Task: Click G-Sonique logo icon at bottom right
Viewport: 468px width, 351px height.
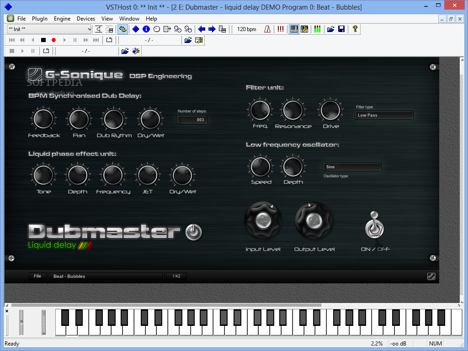Action: [x=431, y=276]
